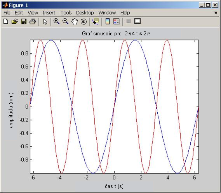221x193 pixels.
Task: Click the Hide Plot Tools icon
Action: [129, 21]
